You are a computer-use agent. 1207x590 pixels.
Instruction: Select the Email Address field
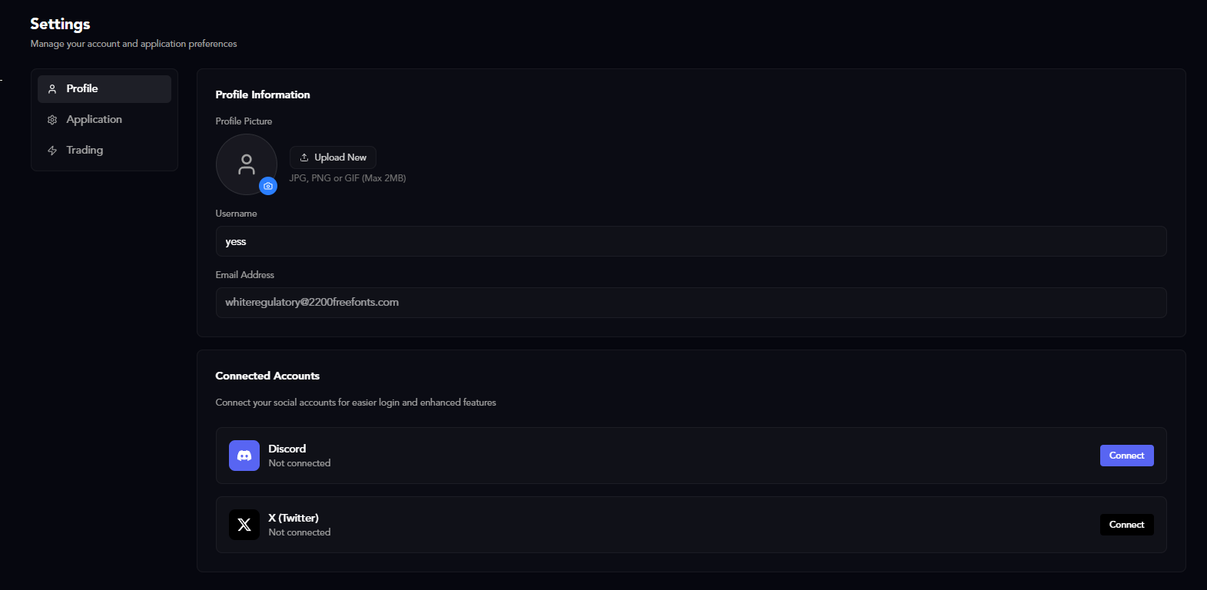pyautogui.click(x=690, y=302)
